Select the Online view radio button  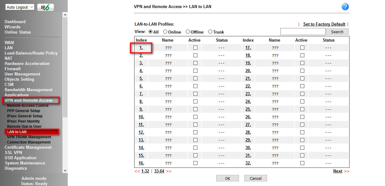click(165, 32)
